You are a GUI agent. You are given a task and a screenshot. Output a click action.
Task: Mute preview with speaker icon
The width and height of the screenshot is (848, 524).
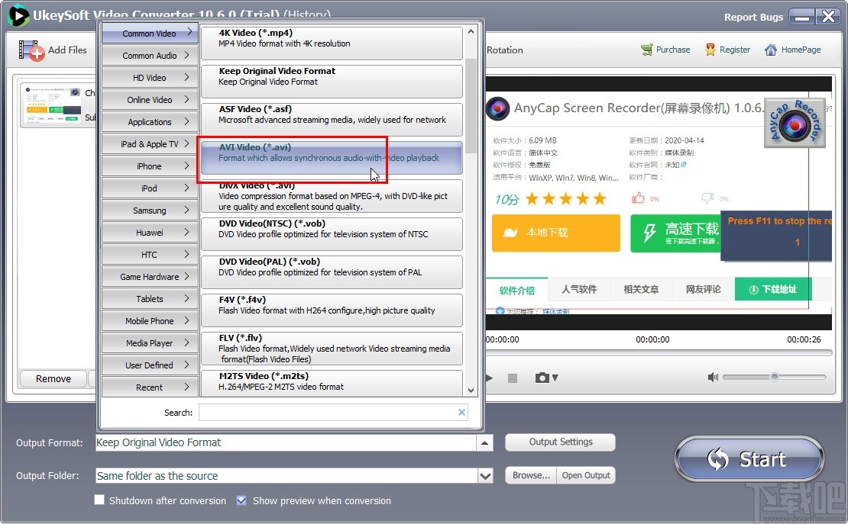point(713,377)
